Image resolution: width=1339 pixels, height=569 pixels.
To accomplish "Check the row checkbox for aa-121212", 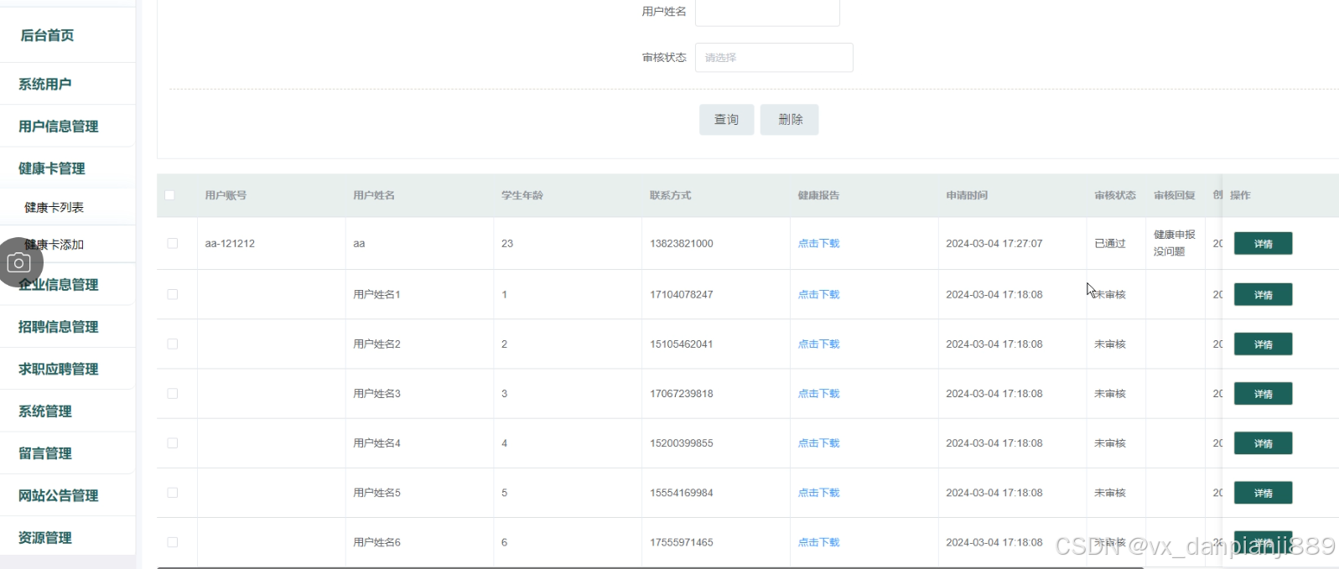I will point(173,243).
